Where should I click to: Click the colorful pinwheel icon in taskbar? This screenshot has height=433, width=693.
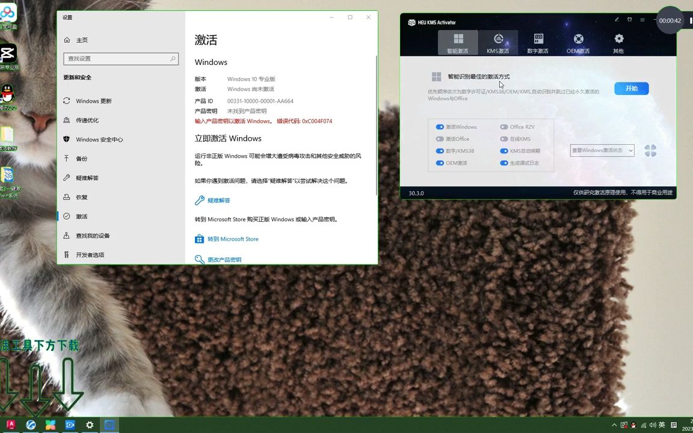[51, 425]
